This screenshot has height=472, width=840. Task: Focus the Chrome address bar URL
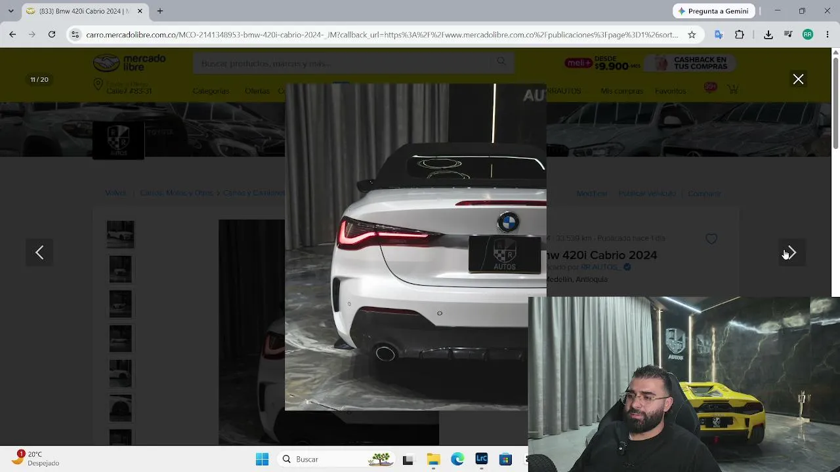[382, 35]
